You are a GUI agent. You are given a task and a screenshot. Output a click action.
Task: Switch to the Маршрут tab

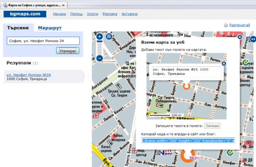pyautogui.click(x=50, y=28)
